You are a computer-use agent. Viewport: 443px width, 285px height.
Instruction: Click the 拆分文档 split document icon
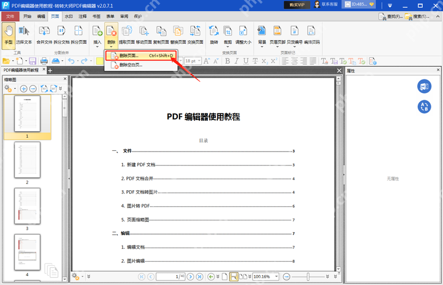(x=62, y=35)
